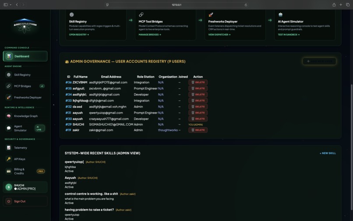Click the browser back arrow

point(17,4)
